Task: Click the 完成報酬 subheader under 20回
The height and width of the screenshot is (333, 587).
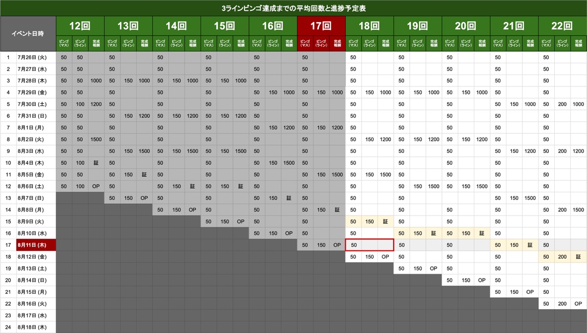Action: point(482,43)
